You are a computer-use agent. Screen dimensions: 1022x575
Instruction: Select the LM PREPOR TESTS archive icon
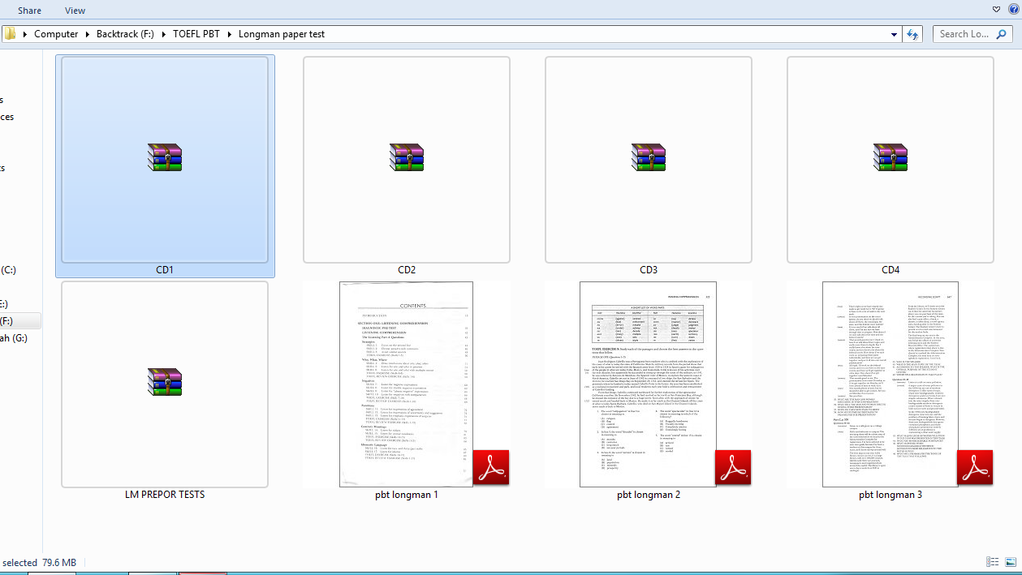pos(165,382)
